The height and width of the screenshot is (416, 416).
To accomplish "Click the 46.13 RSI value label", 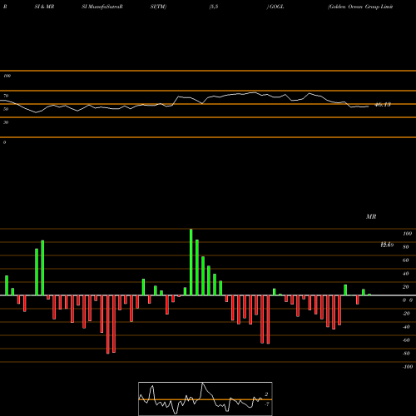I will 383,105.
